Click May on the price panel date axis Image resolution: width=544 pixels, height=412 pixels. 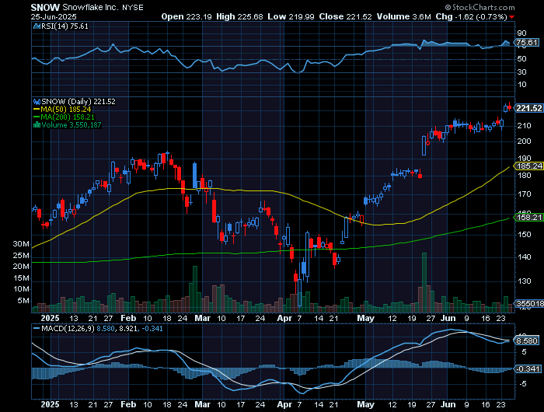[x=366, y=318]
